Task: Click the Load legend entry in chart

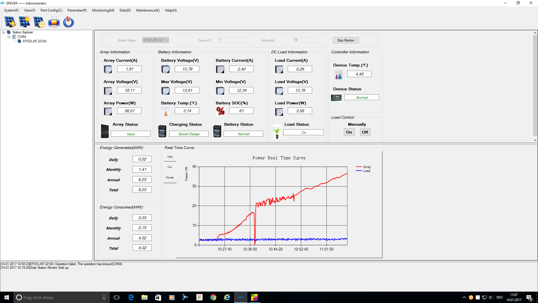Action: (x=363, y=171)
